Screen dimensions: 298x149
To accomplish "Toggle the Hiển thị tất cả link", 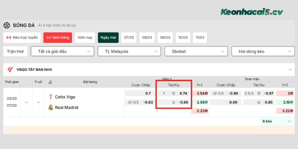I will (64, 25).
